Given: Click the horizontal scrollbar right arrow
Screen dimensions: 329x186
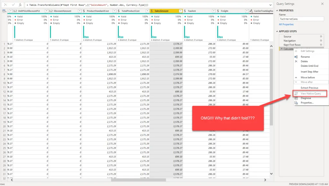Looking at the screenshot, I should pyautogui.click(x=265, y=180).
